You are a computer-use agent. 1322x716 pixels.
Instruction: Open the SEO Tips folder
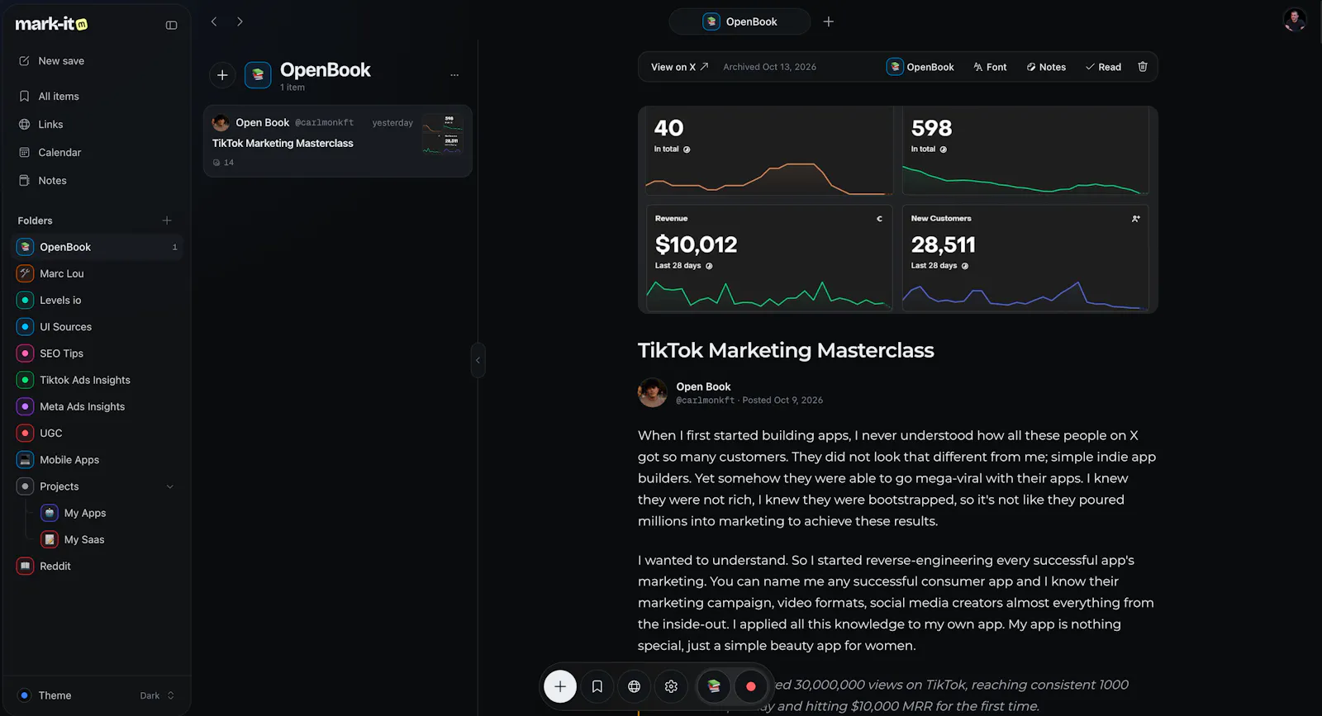pyautogui.click(x=97, y=353)
